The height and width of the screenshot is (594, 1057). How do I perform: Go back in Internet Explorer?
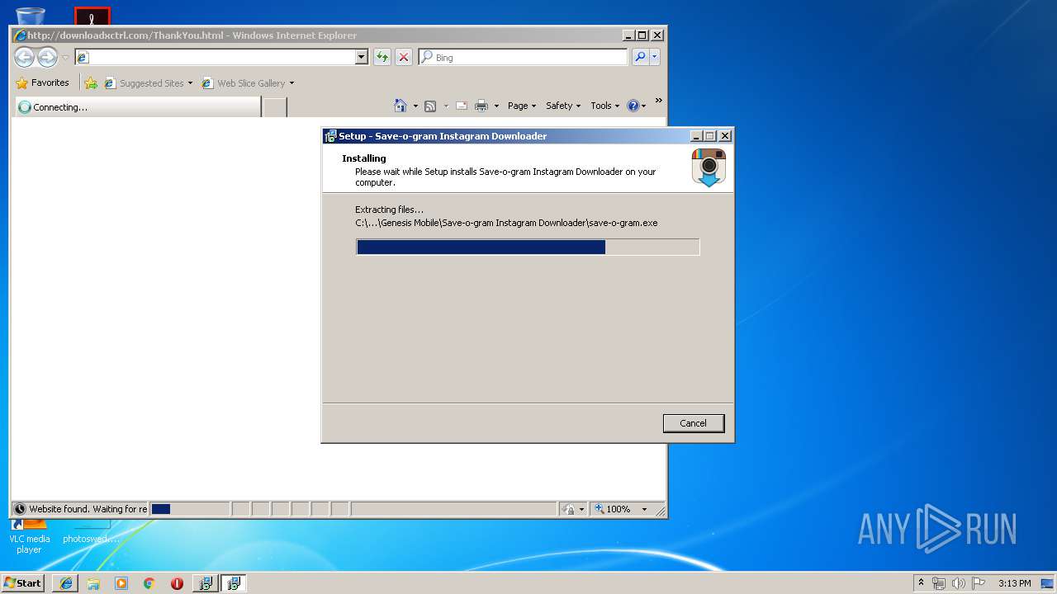[x=24, y=57]
